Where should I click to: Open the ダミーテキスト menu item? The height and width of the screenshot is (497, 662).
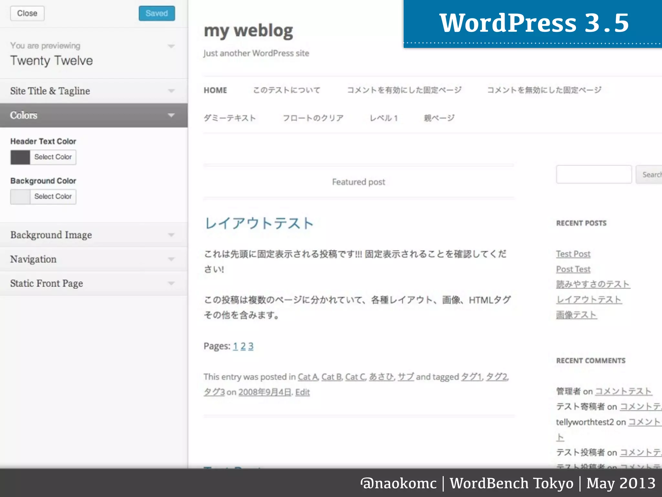[230, 118]
